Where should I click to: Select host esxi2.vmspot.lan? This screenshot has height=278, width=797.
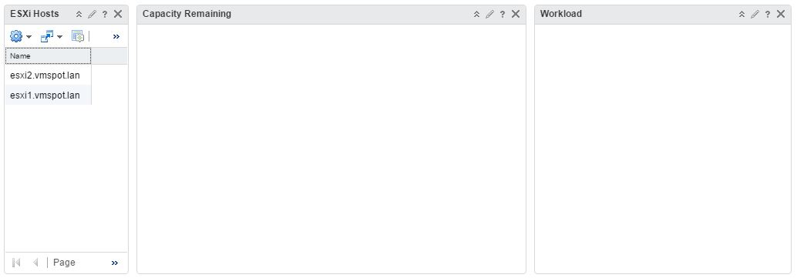[x=45, y=75]
